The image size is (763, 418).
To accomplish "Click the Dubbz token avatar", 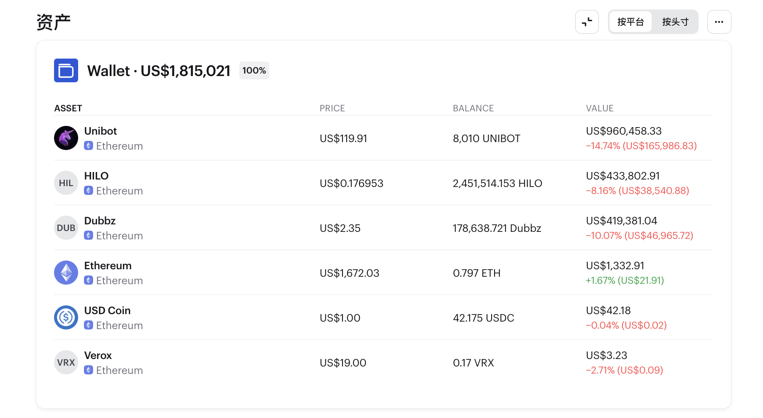I will point(66,228).
